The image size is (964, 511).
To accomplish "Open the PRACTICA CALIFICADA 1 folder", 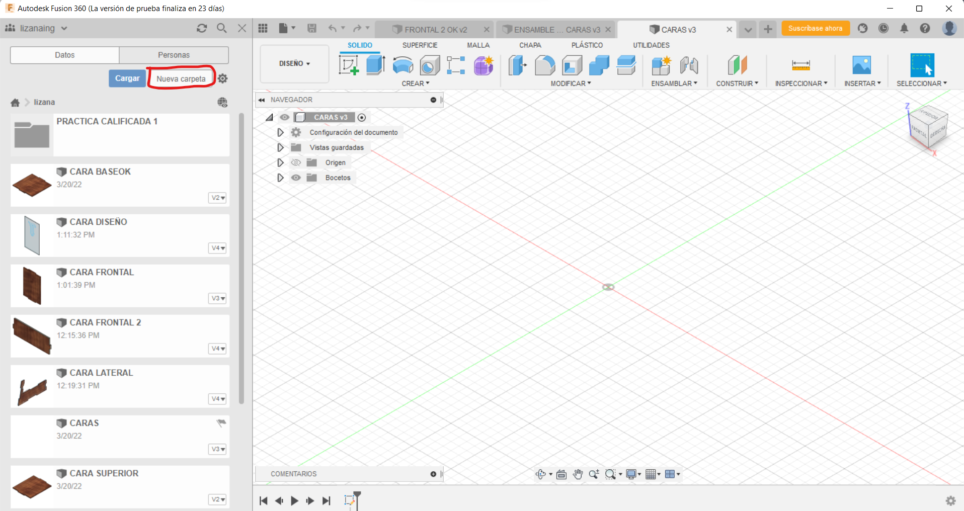I will [x=120, y=135].
